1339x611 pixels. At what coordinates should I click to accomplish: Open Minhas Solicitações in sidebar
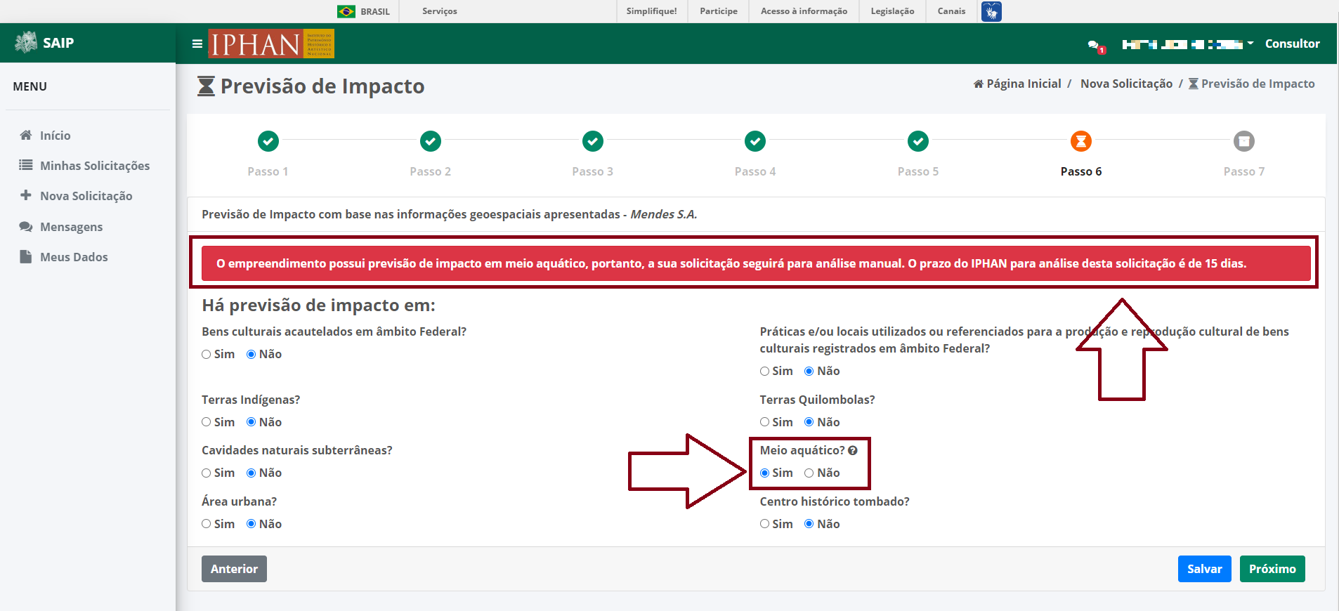pos(95,166)
